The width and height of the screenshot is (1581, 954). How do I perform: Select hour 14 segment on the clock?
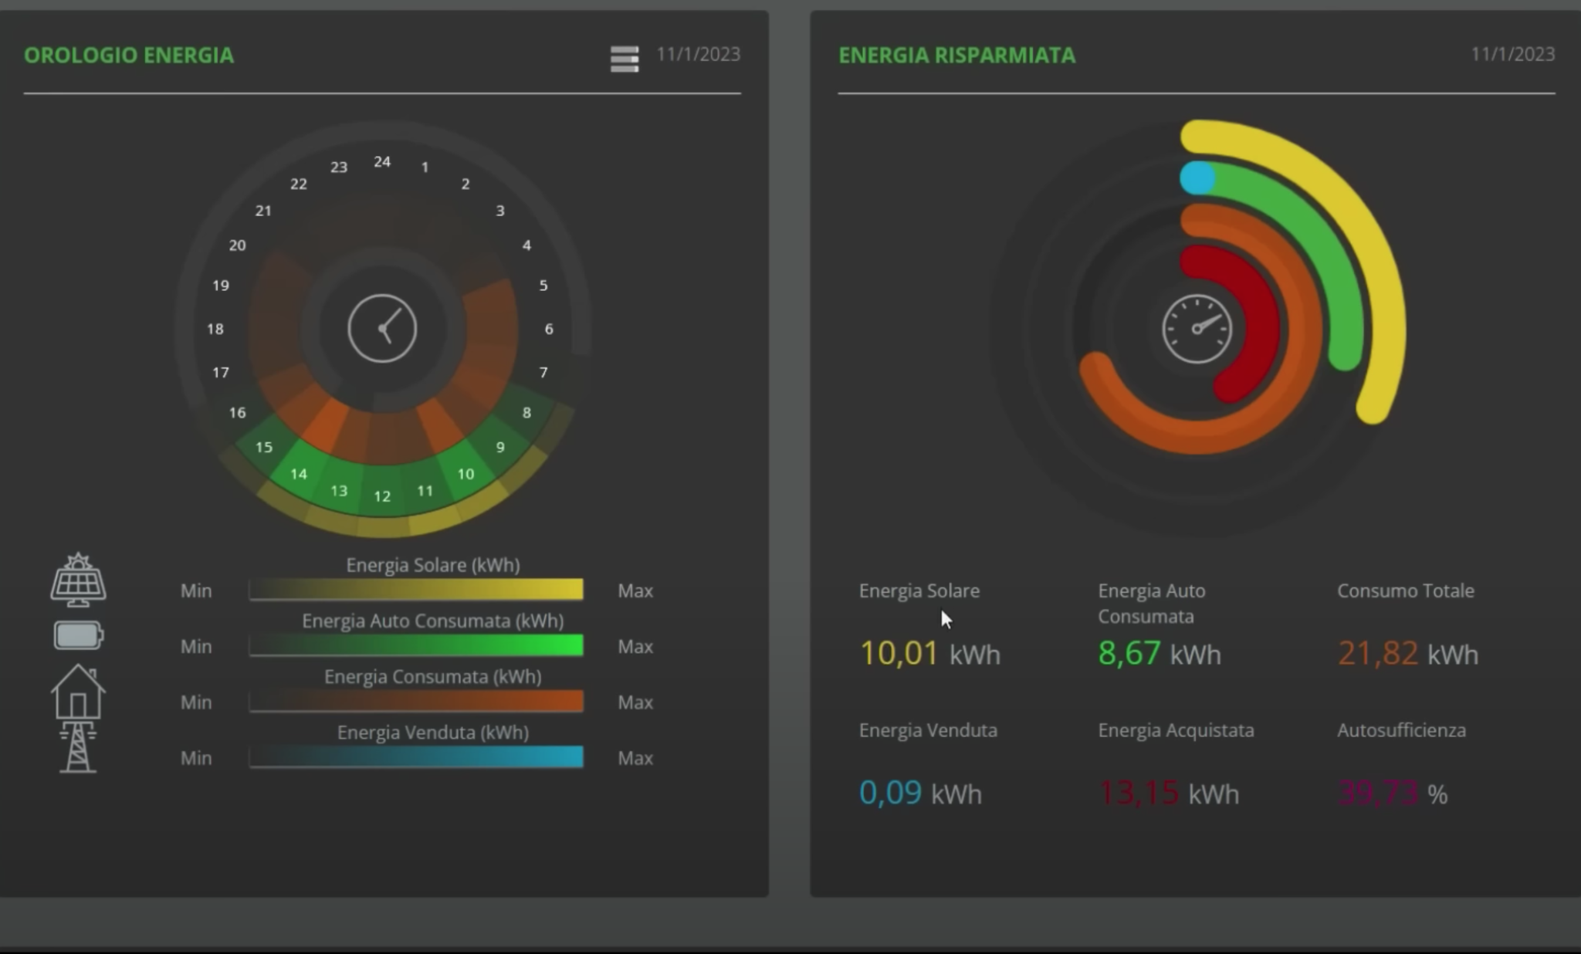tap(299, 474)
